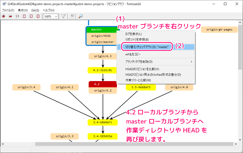Select the 3.5-9e68af3 tag node
This screenshot has height=153, width=243.
141,87
